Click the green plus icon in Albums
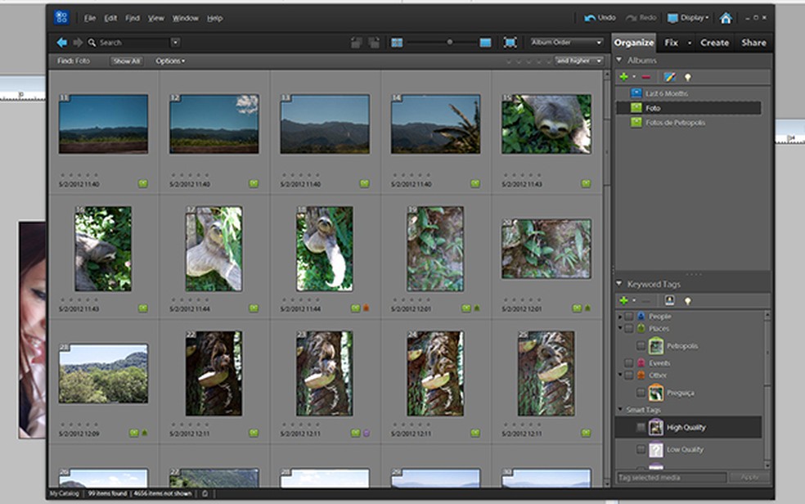 click(624, 77)
